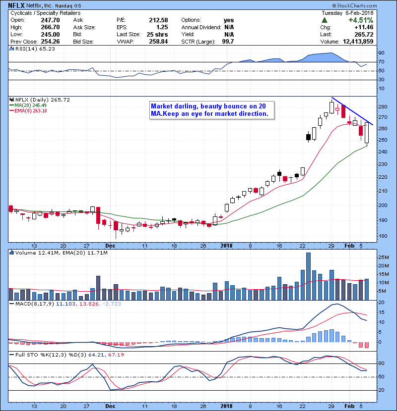Click the Options value yes

click(x=229, y=20)
